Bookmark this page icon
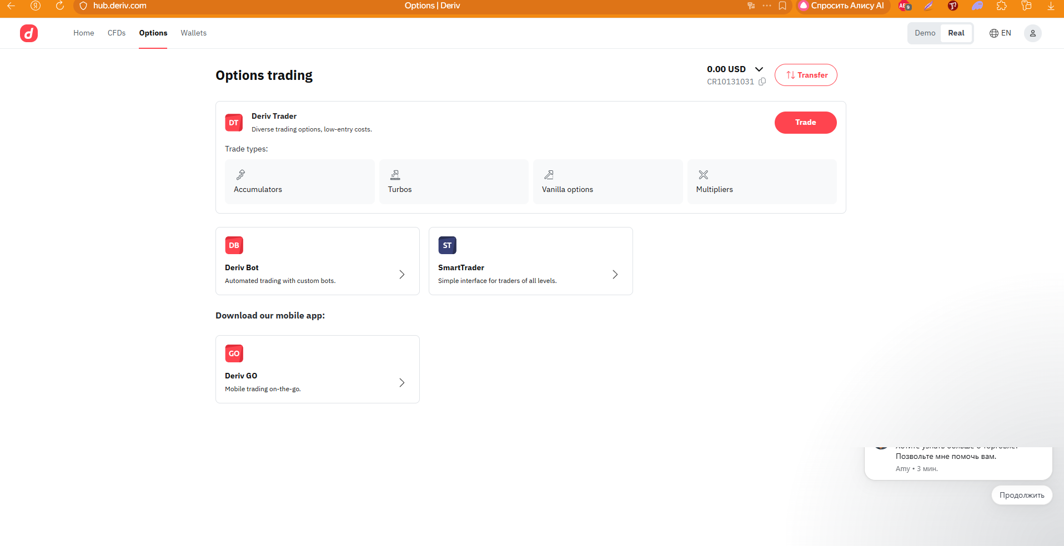Screen dimensions: 1064x546 point(782,6)
